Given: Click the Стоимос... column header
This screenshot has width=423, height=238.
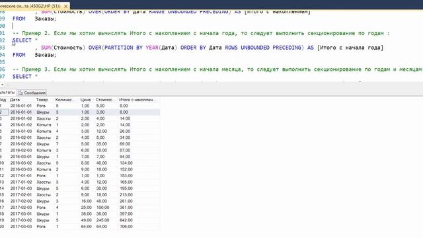Looking at the screenshot, I should 106,100.
